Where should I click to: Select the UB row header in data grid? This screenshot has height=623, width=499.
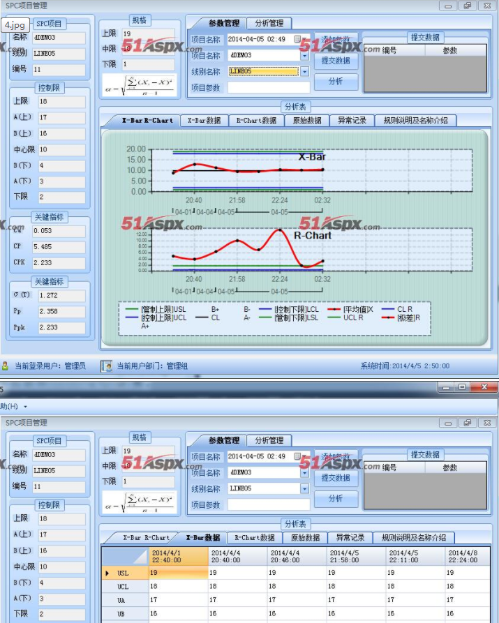[x=125, y=614]
